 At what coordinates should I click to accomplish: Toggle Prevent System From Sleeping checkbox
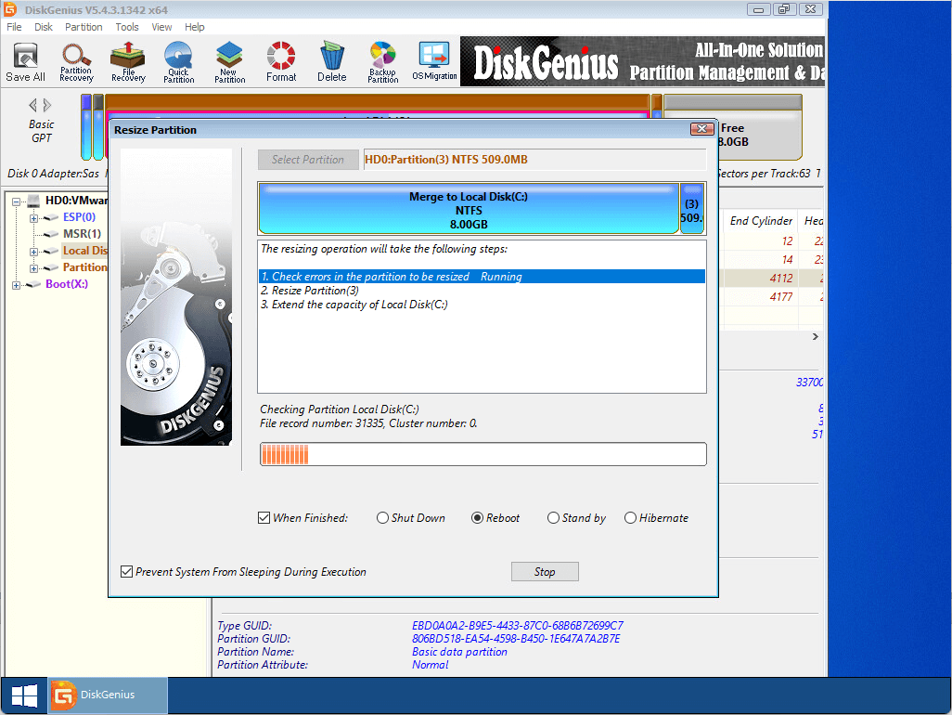[126, 572]
